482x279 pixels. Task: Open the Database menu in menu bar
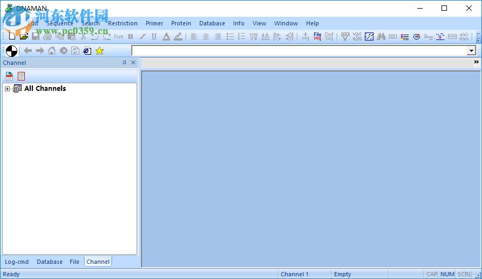tap(212, 23)
